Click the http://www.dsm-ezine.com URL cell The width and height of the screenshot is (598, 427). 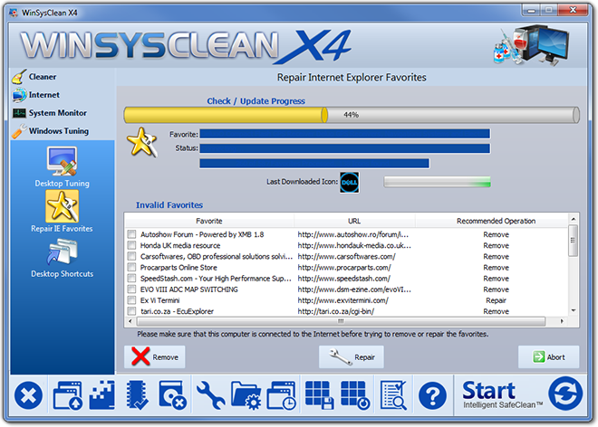click(354, 289)
